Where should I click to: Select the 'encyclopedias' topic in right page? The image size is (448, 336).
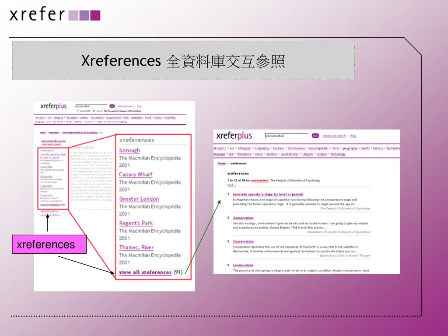[318, 148]
